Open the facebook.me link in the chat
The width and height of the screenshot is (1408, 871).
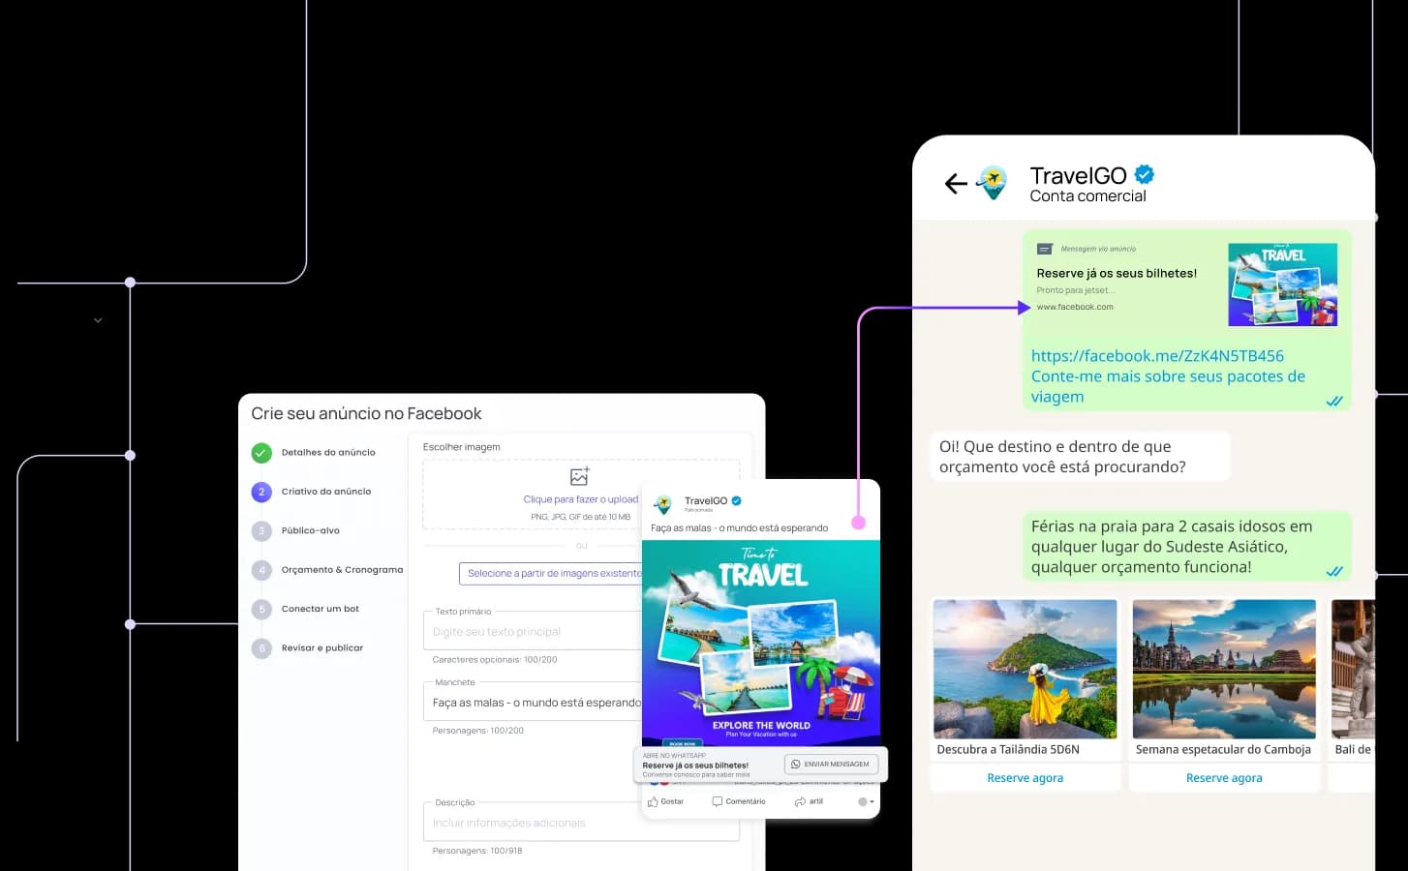1156,355
